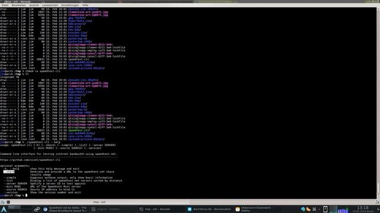Click the blue globe tray icon
This screenshot has height=213, width=380.
pos(303,209)
